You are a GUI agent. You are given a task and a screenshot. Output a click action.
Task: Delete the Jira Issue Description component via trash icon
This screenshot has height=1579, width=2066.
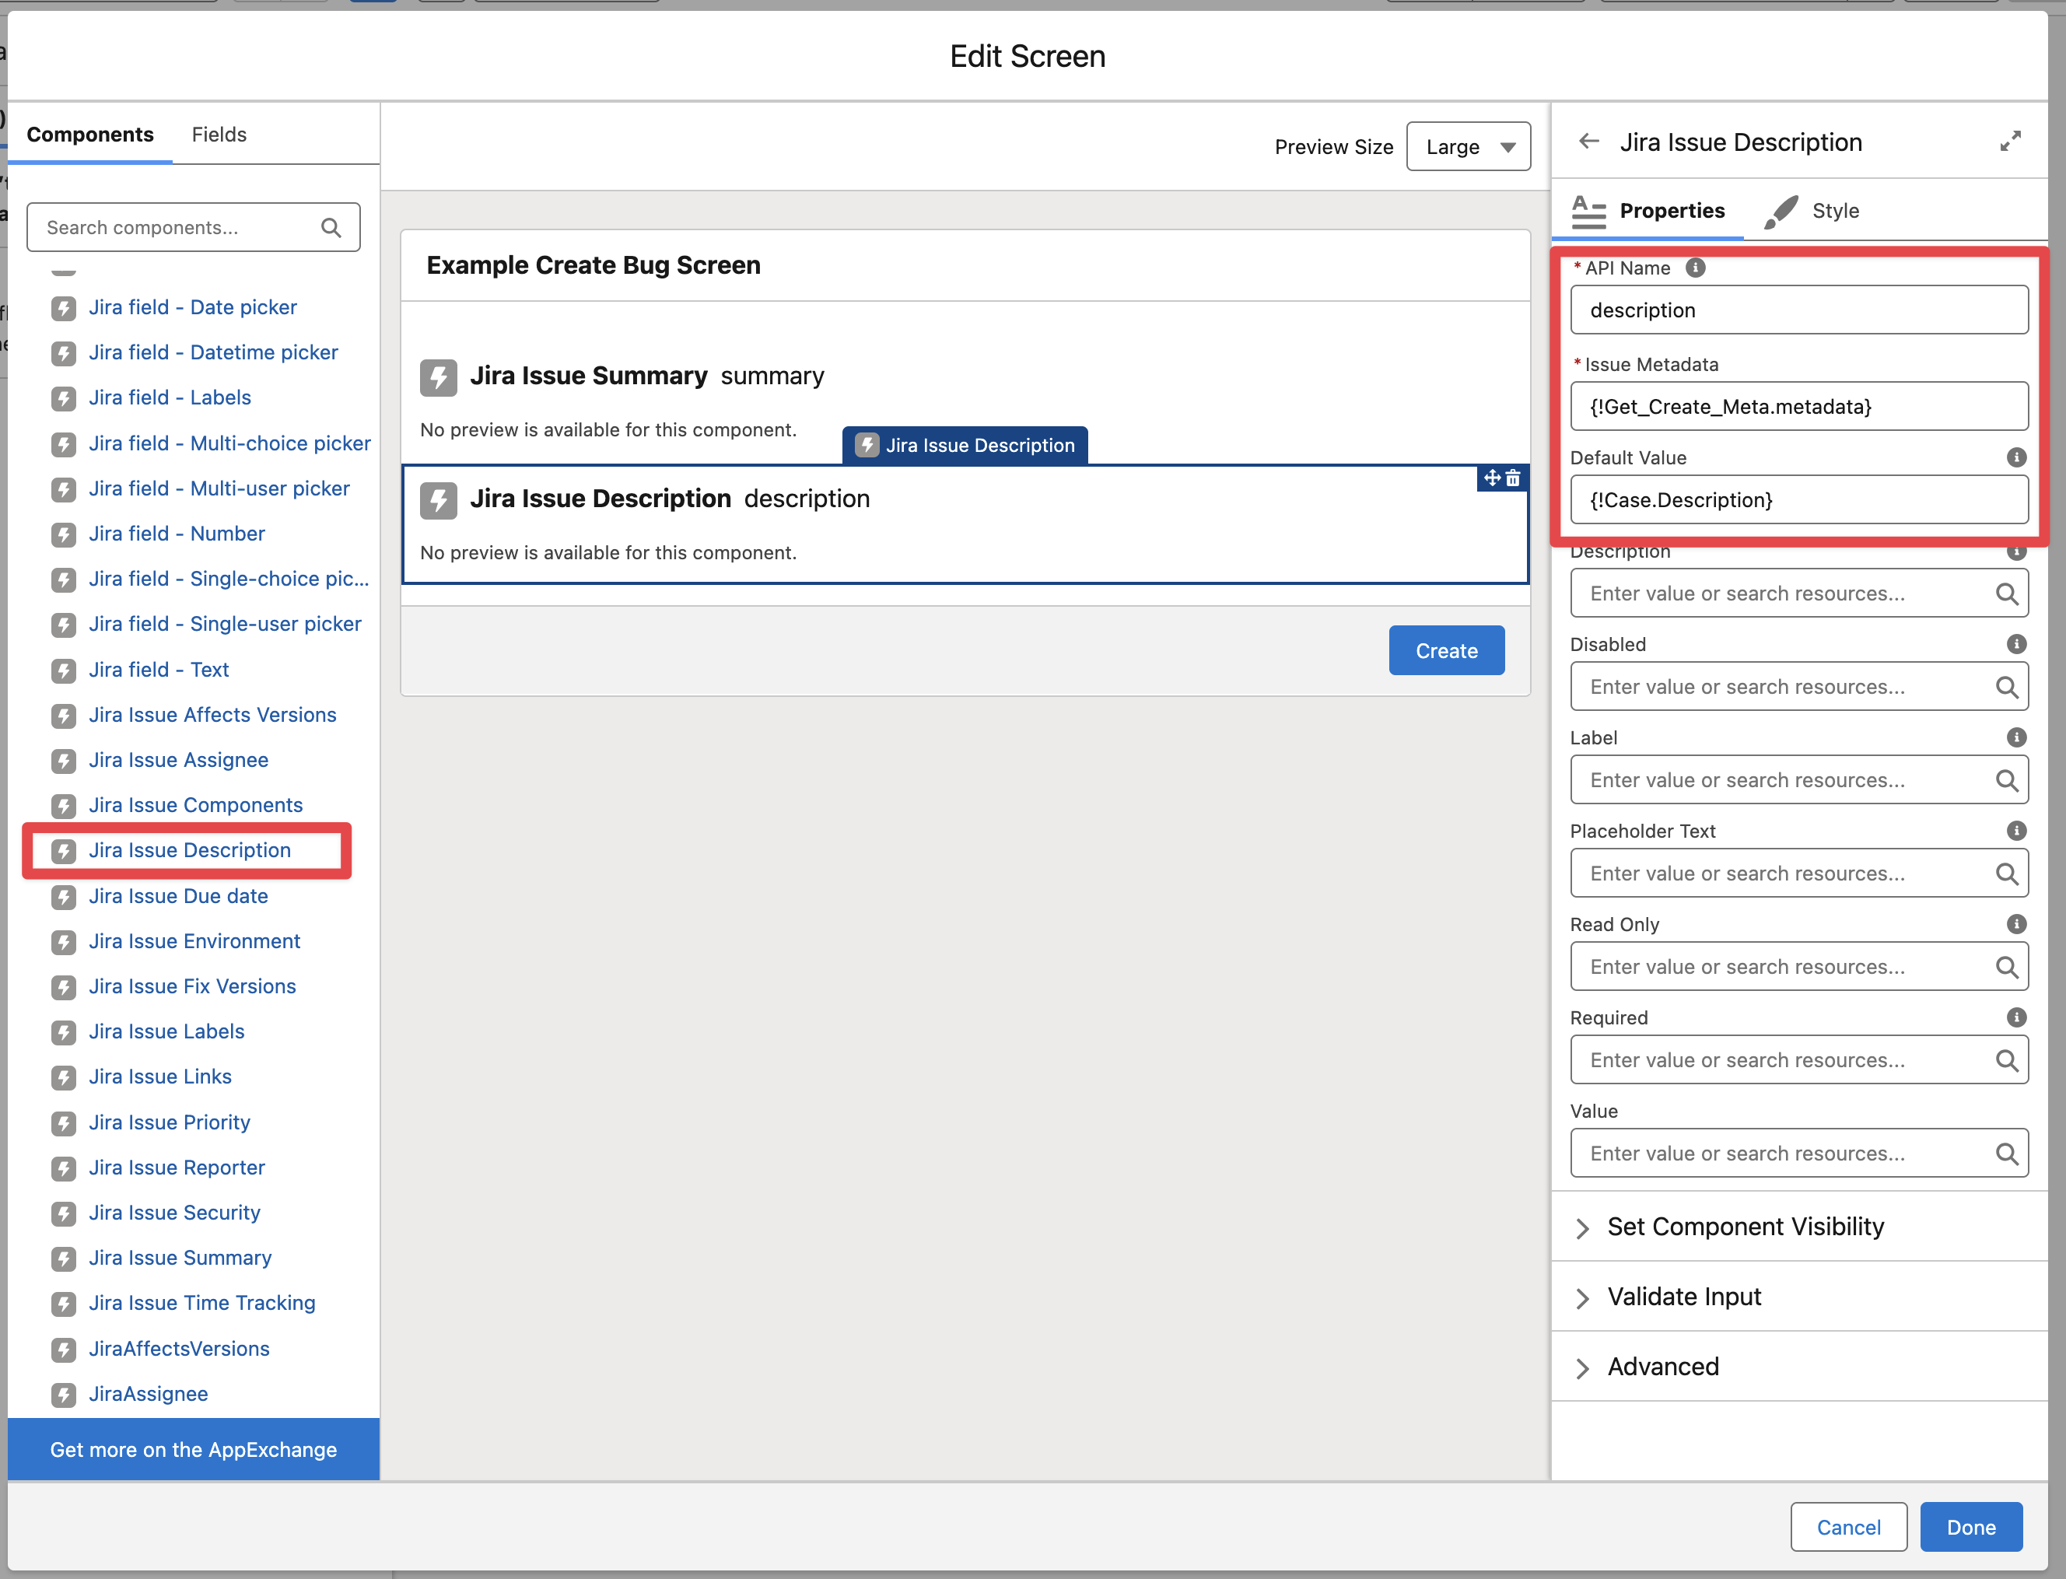coord(1513,478)
